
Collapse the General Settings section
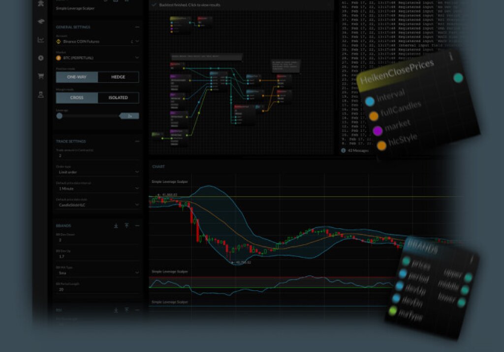point(137,27)
